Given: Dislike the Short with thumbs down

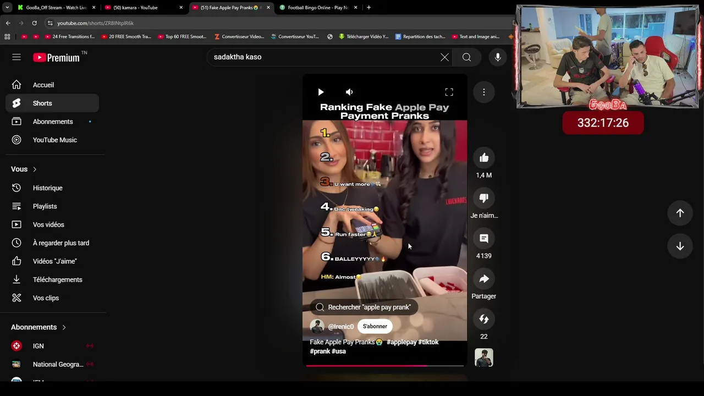Looking at the screenshot, I should [484, 198].
